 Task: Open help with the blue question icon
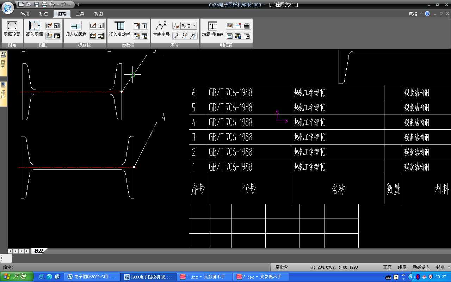(x=427, y=14)
